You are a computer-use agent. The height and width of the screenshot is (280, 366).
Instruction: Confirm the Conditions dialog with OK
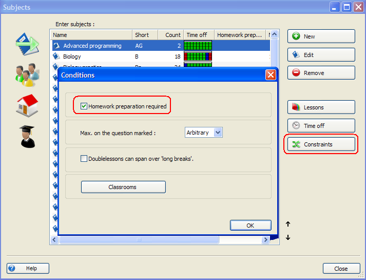click(250, 226)
